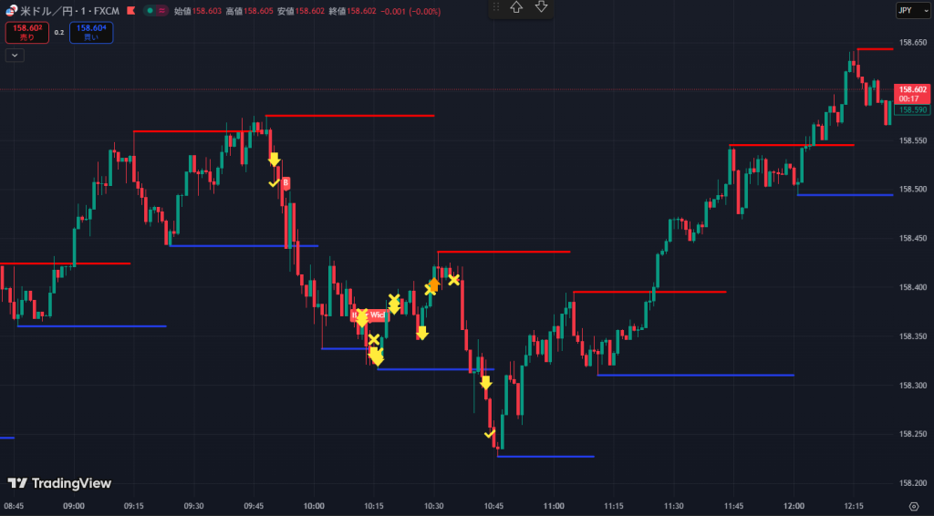
Task: Click the orange up arrow marker
Action: click(434, 284)
